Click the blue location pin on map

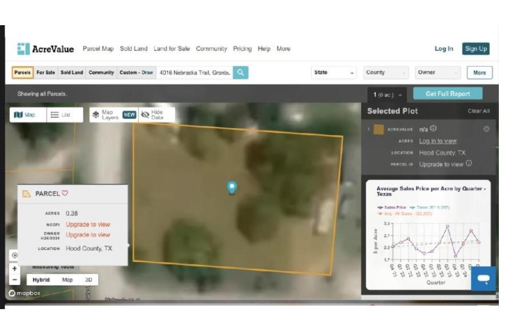(x=232, y=187)
